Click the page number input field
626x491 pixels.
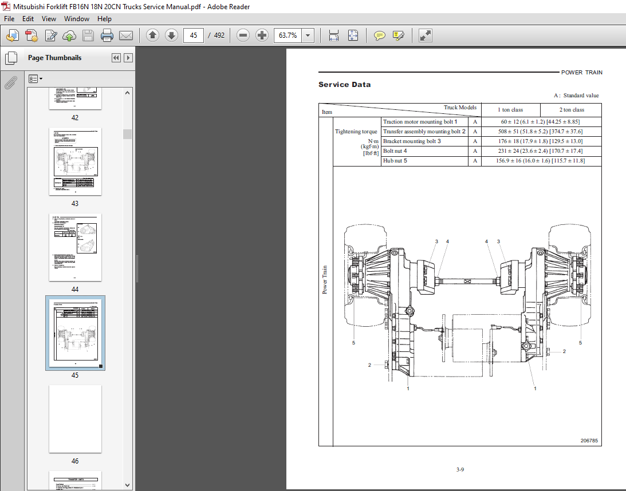point(194,35)
